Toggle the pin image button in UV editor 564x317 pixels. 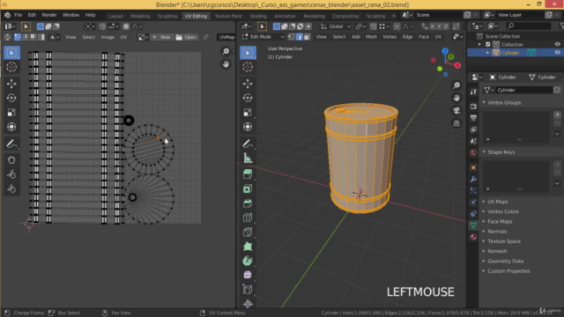205,37
